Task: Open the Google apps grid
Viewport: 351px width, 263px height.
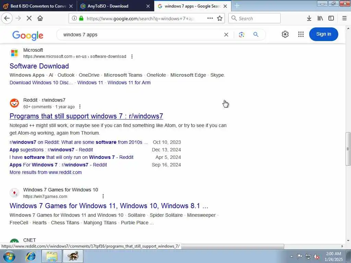Action: pos(301,34)
